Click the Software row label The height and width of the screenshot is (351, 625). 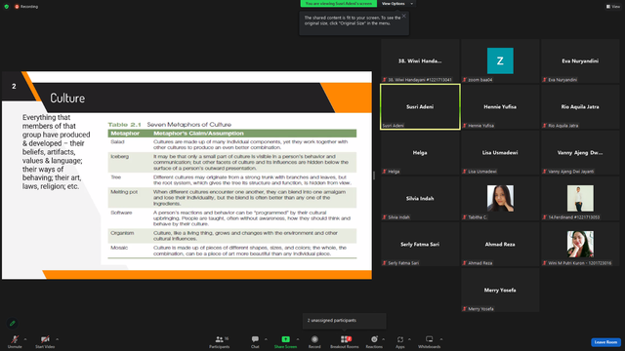[x=121, y=213]
